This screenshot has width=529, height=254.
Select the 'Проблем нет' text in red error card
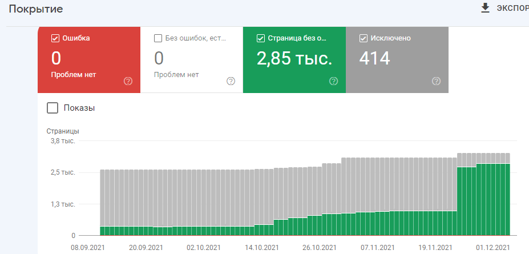(74, 75)
